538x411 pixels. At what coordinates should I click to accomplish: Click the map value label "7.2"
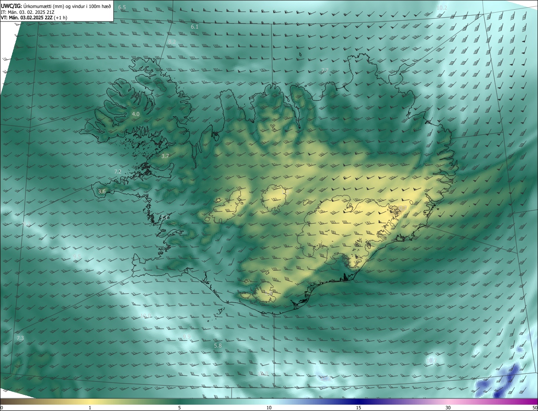click(x=118, y=171)
